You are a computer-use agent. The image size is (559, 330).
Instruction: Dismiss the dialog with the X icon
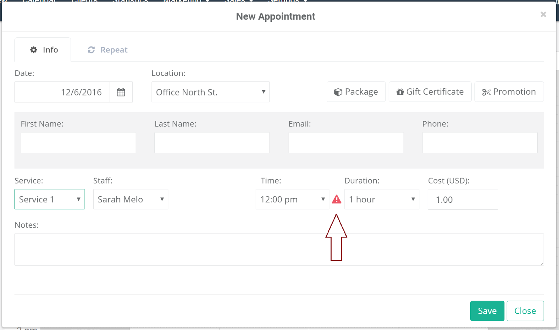543,14
